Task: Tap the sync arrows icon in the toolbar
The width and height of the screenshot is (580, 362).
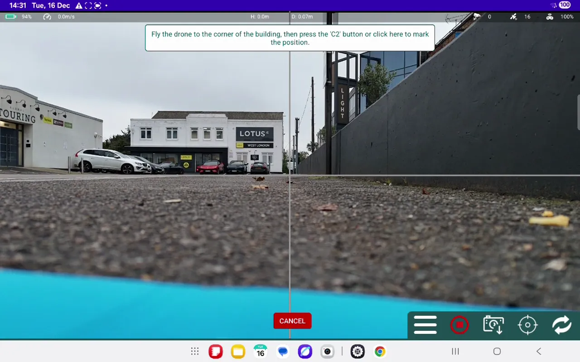Action: click(x=561, y=324)
